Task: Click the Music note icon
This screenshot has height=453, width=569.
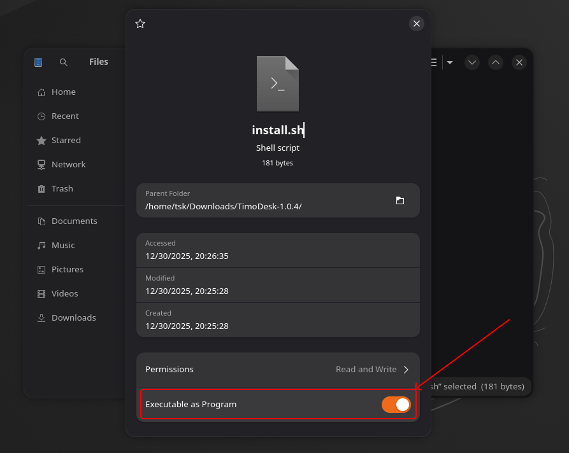Action: 41,246
